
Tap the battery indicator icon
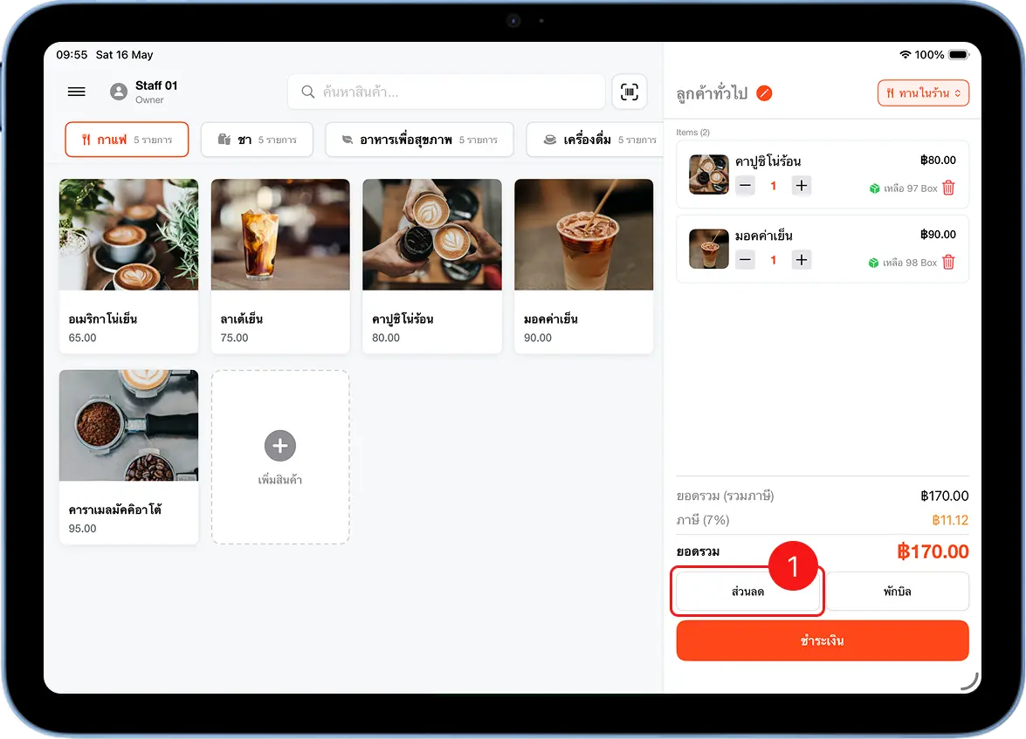pyautogui.click(x=959, y=55)
